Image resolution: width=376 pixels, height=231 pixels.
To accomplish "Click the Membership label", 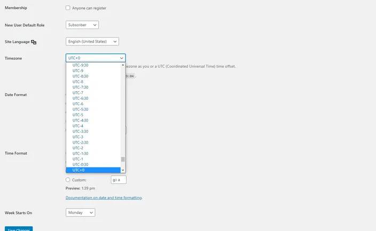I will [16, 7].
